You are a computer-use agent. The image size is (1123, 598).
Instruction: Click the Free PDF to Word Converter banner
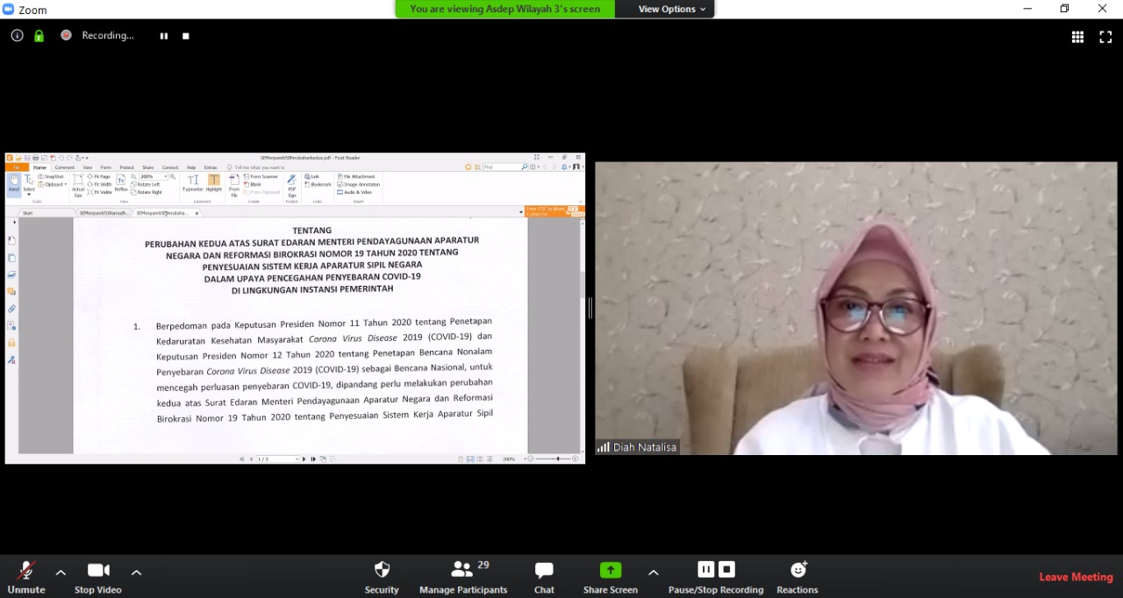[554, 211]
